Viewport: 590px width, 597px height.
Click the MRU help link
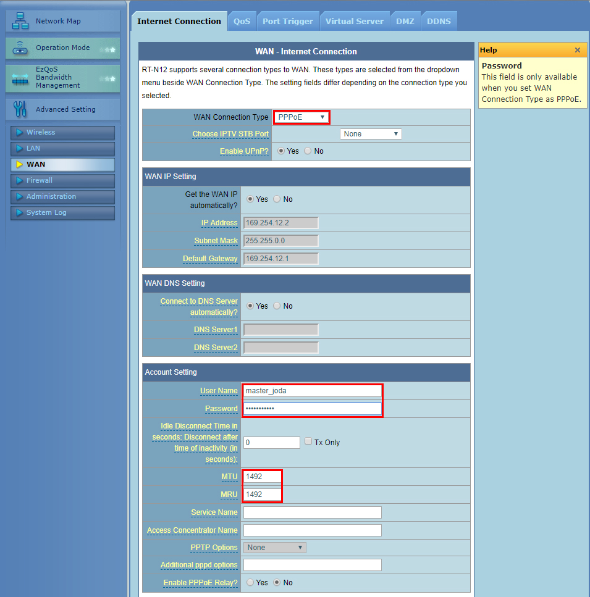coord(229,495)
